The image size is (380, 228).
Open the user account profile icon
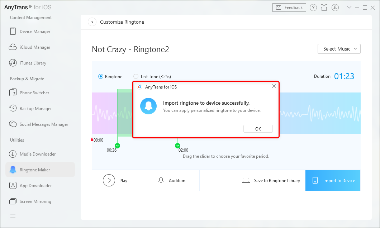point(335,8)
